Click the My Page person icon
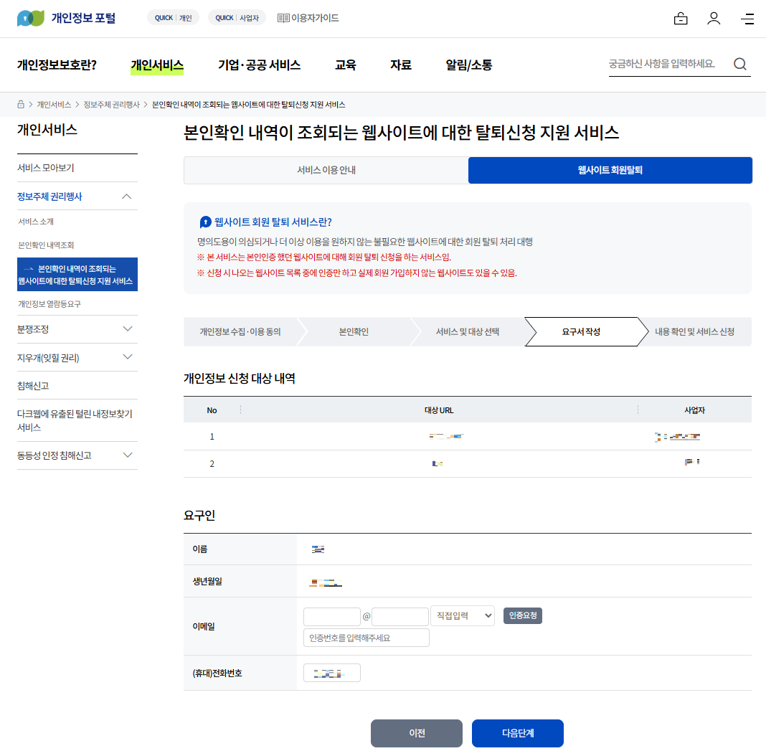Viewport: 766px width, 756px height. [x=714, y=18]
